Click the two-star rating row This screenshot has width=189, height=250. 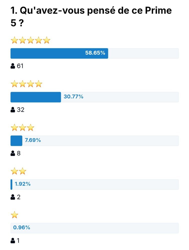pyautogui.click(x=19, y=171)
